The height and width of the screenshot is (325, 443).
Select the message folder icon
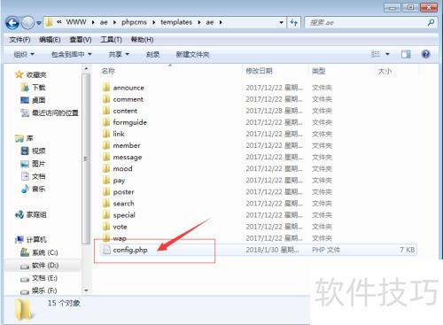(x=106, y=157)
